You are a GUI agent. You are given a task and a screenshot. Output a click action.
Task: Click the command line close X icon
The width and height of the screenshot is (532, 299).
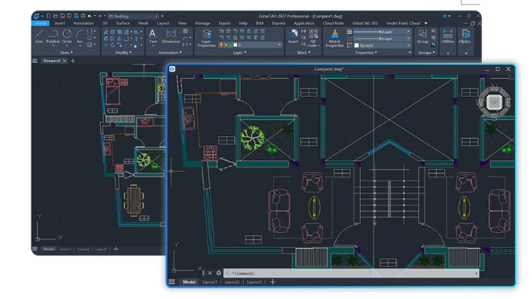click(x=210, y=273)
